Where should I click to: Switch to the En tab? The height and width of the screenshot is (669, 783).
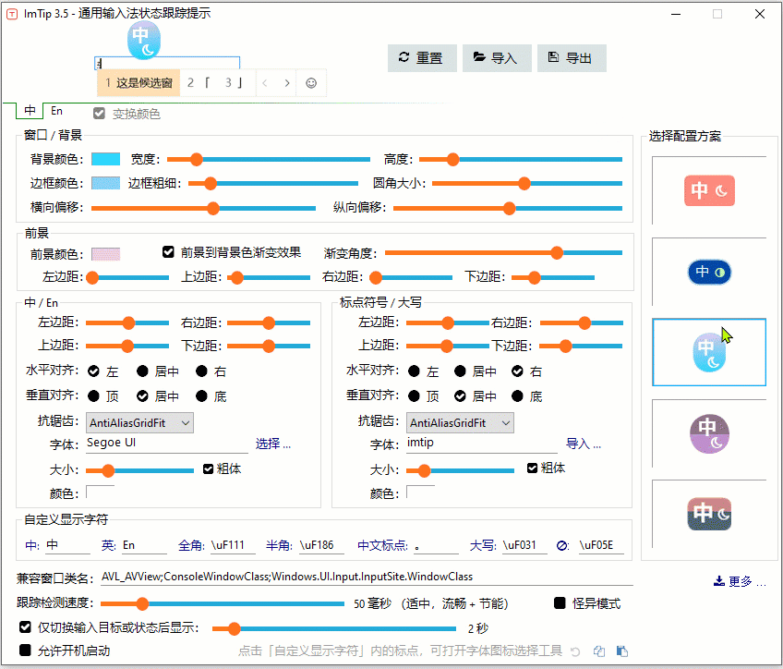[x=56, y=110]
